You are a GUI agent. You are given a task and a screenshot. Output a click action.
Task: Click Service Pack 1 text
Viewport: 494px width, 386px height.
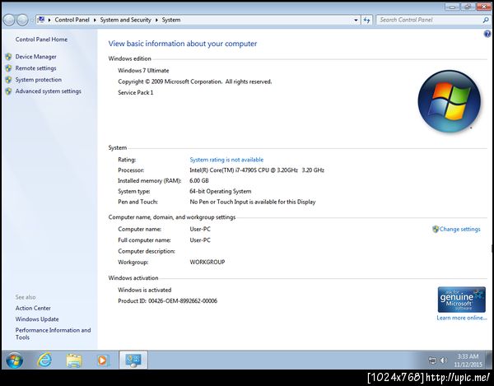[136, 92]
